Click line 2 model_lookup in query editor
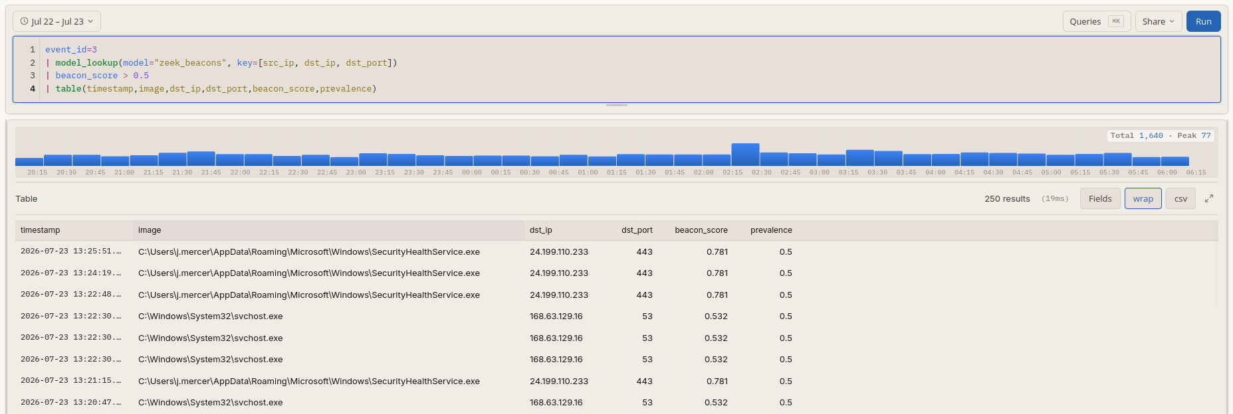 coord(221,63)
